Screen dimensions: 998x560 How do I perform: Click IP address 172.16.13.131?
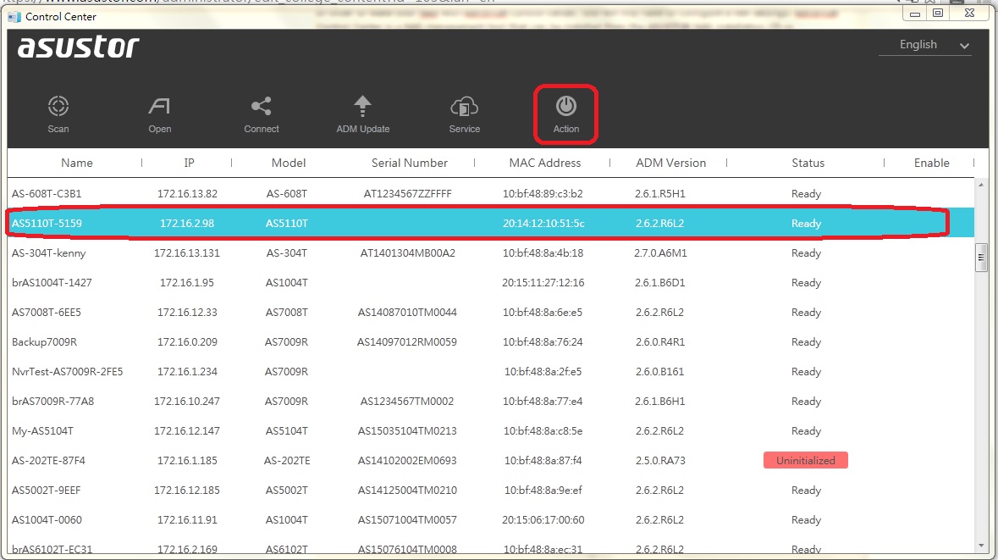click(187, 253)
